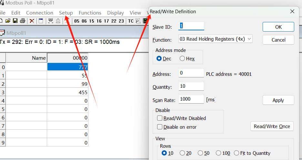Open the Function dropdown list
This screenshot has height=160, width=302.
coord(215,39)
